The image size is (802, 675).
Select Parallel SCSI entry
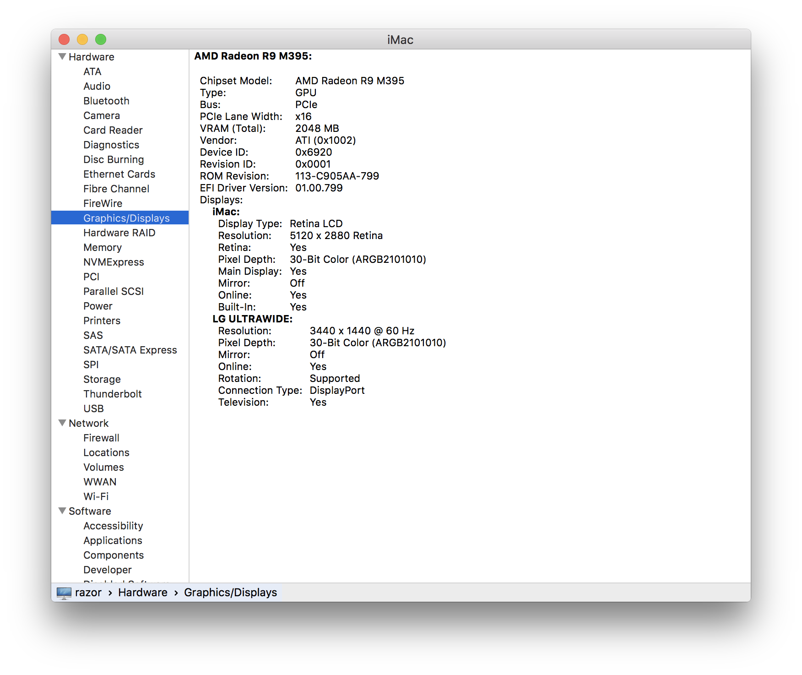pos(114,291)
